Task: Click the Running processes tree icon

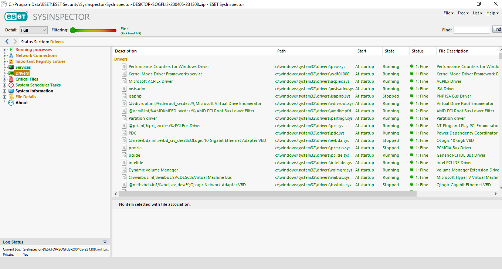Action: coord(11,50)
